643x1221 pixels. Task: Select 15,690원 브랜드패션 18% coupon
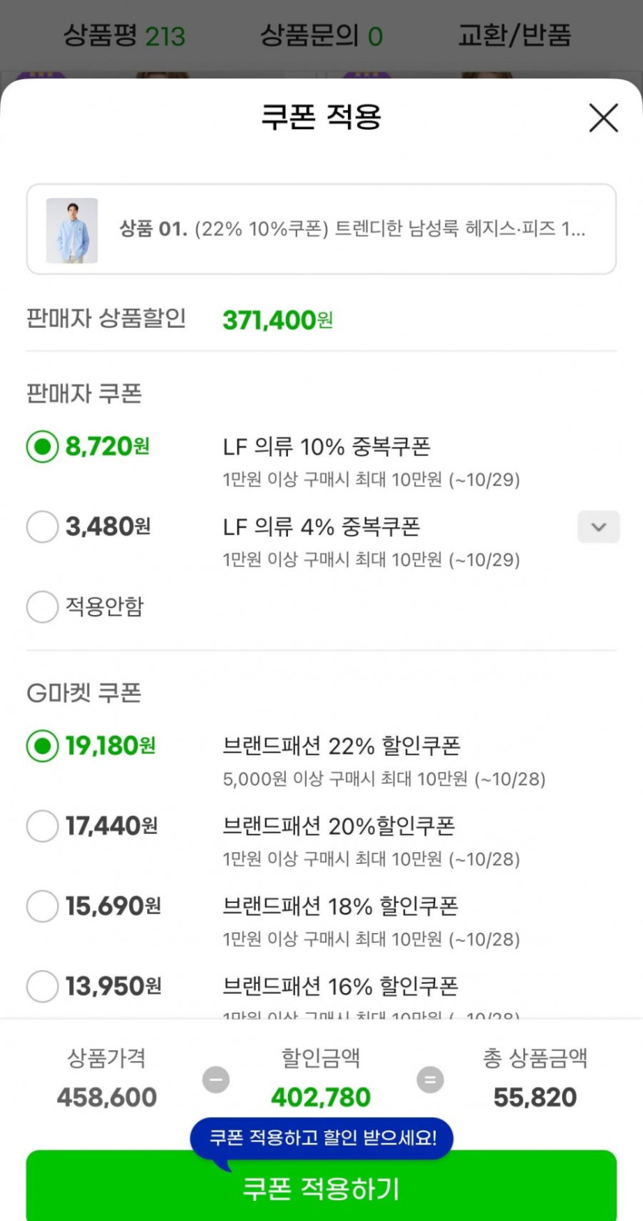click(42, 906)
